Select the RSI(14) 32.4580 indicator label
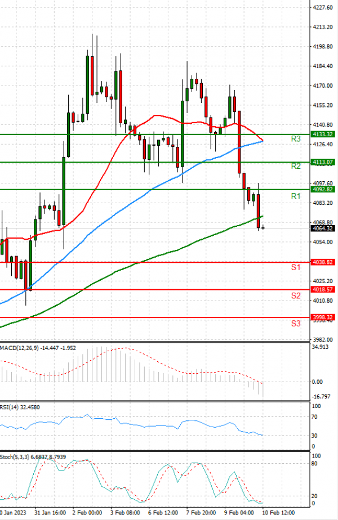The height and width of the screenshot is (520, 338). point(20,407)
